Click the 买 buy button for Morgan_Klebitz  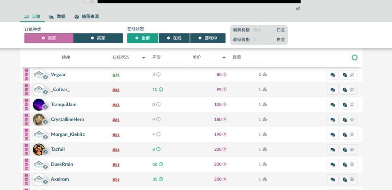point(348,134)
